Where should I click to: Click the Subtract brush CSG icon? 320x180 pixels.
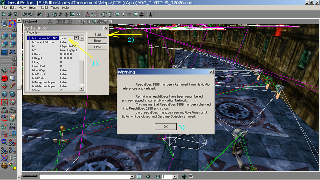pos(12,36)
